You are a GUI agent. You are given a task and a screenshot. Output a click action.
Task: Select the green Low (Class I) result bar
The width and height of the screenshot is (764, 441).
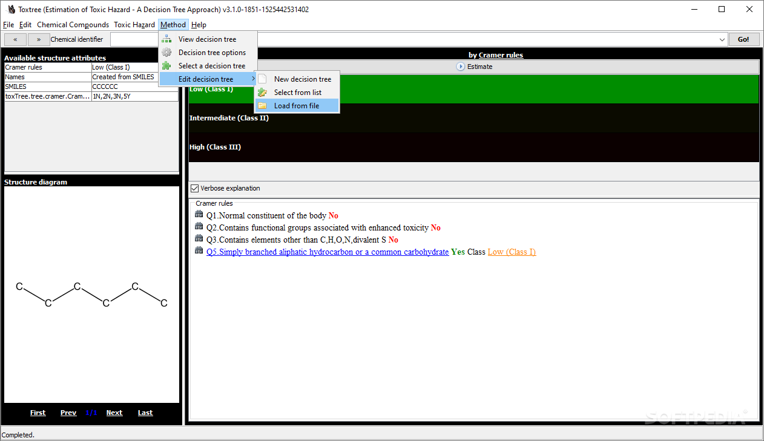tap(474, 89)
